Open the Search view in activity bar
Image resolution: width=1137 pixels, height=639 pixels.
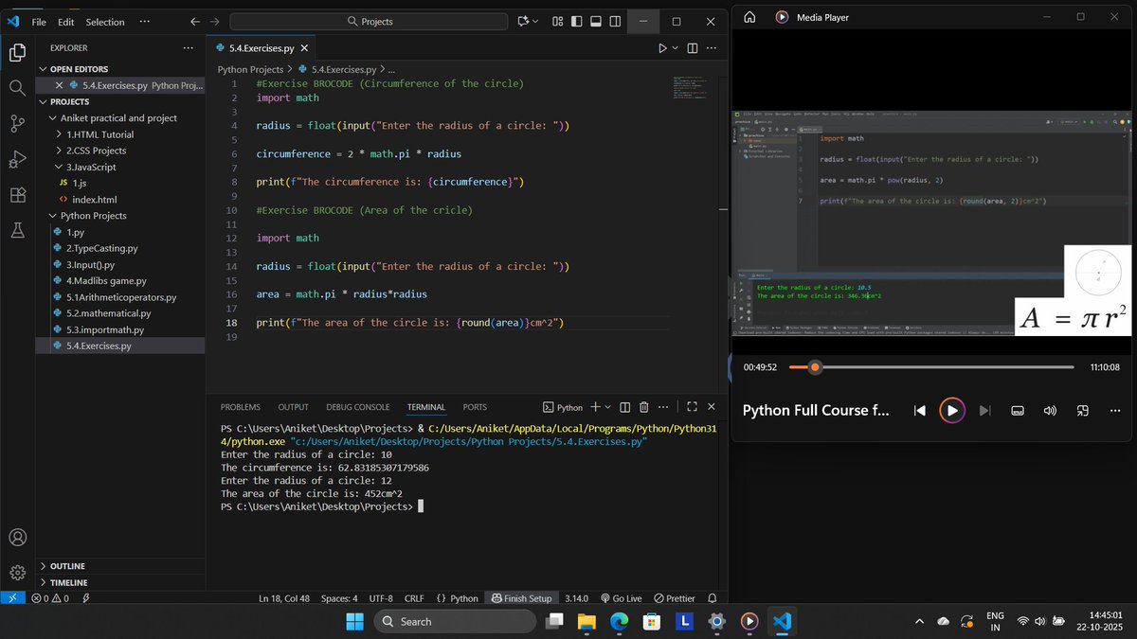[x=17, y=88]
